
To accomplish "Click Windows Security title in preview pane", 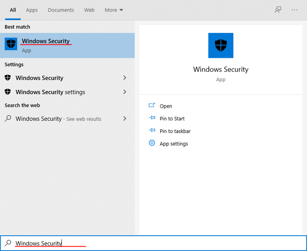I will (x=221, y=69).
